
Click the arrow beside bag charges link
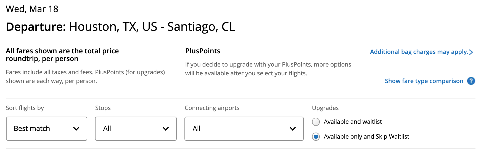471,52
